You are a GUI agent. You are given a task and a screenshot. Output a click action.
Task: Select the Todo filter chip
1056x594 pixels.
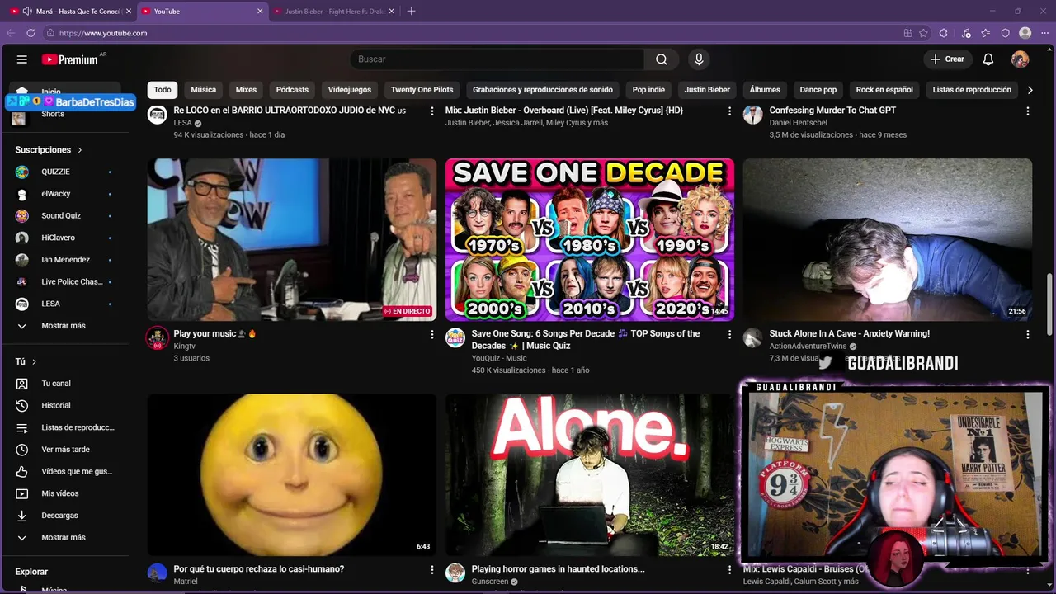click(x=163, y=90)
